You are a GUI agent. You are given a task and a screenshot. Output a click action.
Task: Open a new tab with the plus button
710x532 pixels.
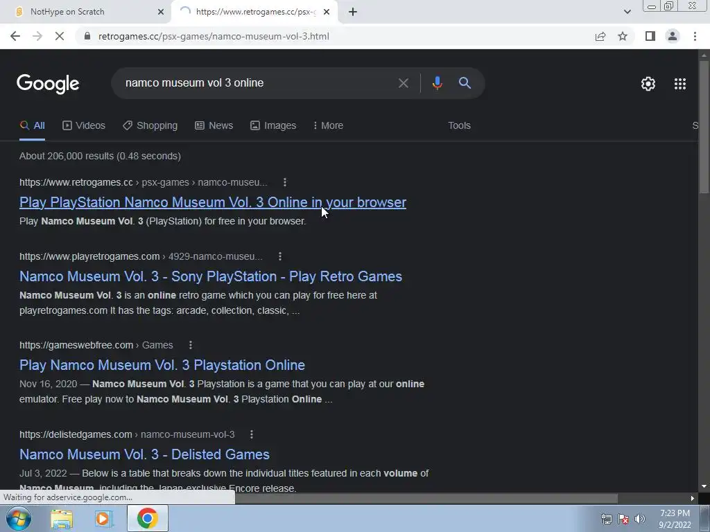click(353, 12)
